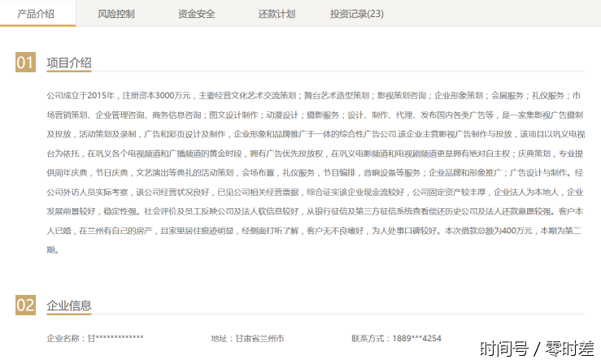Click the 时间号 watermark text

pyautogui.click(x=504, y=349)
